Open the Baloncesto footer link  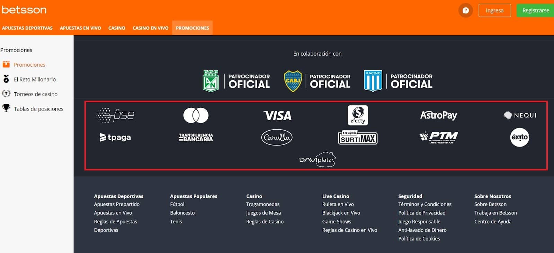[x=182, y=213]
